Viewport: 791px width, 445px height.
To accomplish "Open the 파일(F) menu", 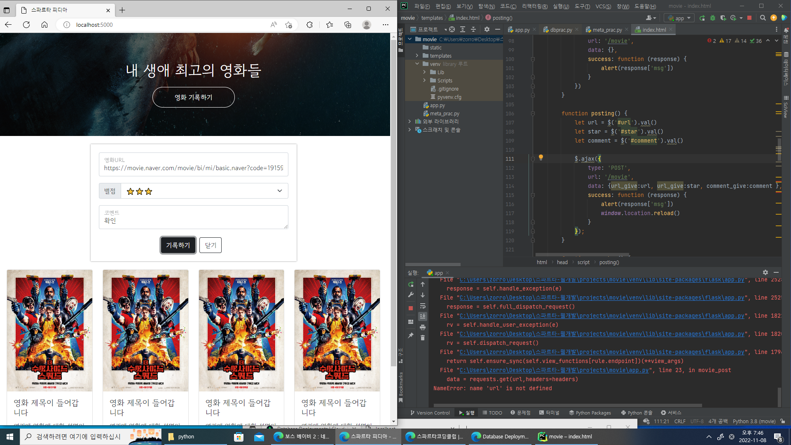I will click(x=422, y=6).
